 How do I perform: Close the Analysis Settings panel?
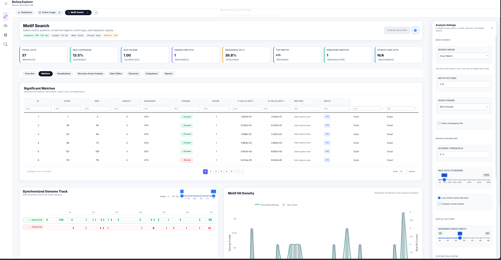pos(492,28)
